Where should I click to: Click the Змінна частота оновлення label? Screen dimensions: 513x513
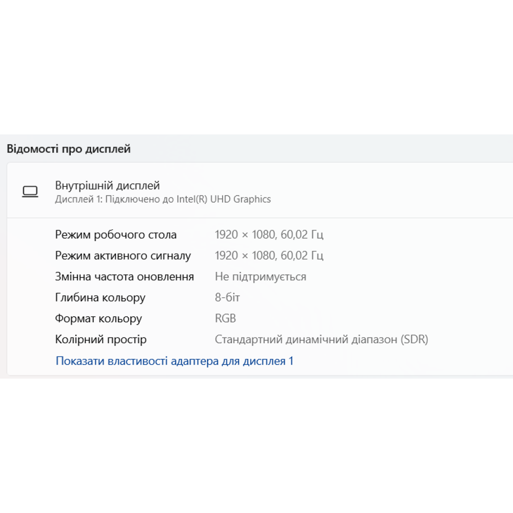(124, 277)
